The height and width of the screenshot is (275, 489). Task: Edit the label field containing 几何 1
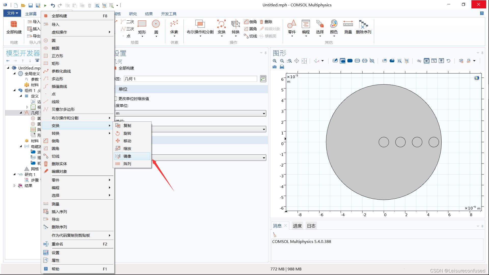[190, 79]
